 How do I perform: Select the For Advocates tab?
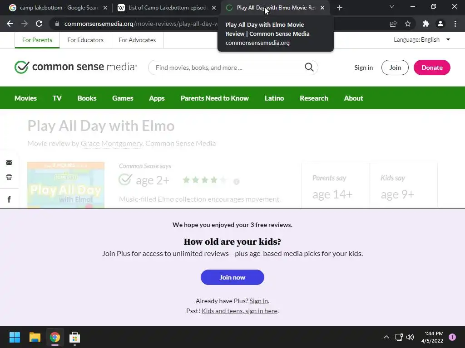[137, 40]
